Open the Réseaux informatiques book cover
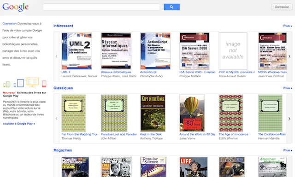This screenshot has width=295, height=177. pyautogui.click(x=116, y=51)
